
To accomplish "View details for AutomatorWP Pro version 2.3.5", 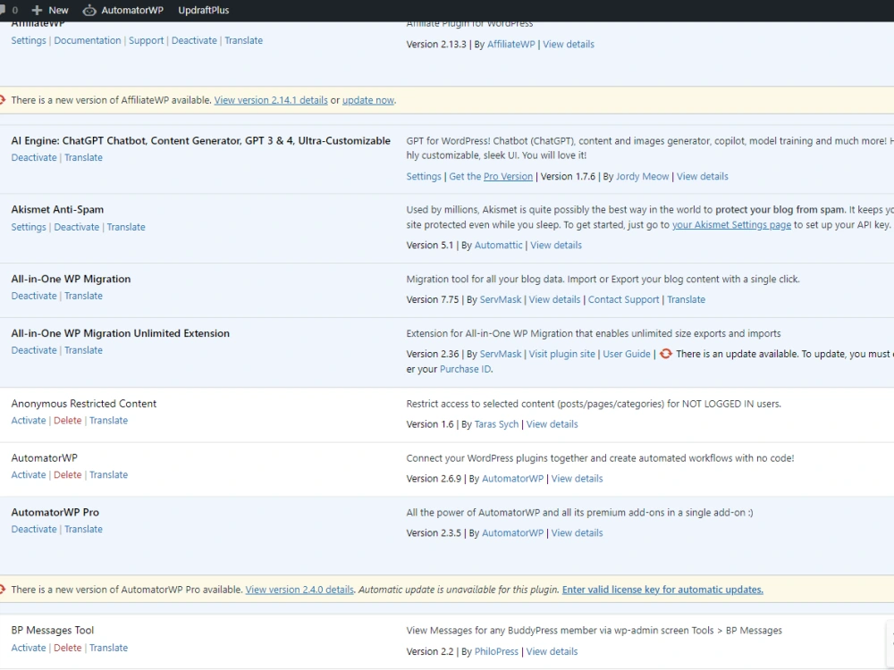I will coord(577,532).
